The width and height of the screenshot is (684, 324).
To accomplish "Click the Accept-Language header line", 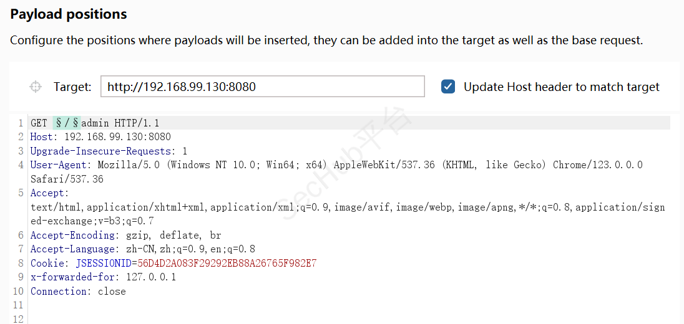I will coord(142,249).
